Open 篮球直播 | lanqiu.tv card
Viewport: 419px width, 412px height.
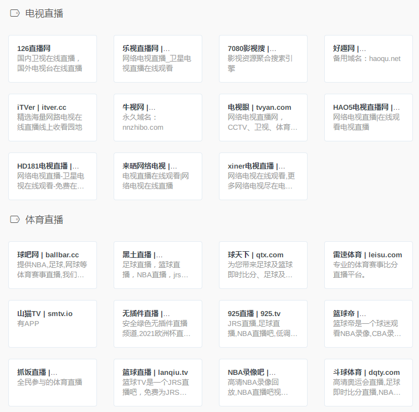(158, 383)
